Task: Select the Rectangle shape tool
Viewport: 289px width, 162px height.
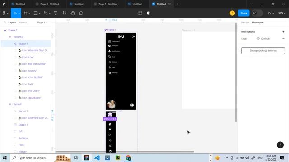Action: pyautogui.click(x=36, y=13)
